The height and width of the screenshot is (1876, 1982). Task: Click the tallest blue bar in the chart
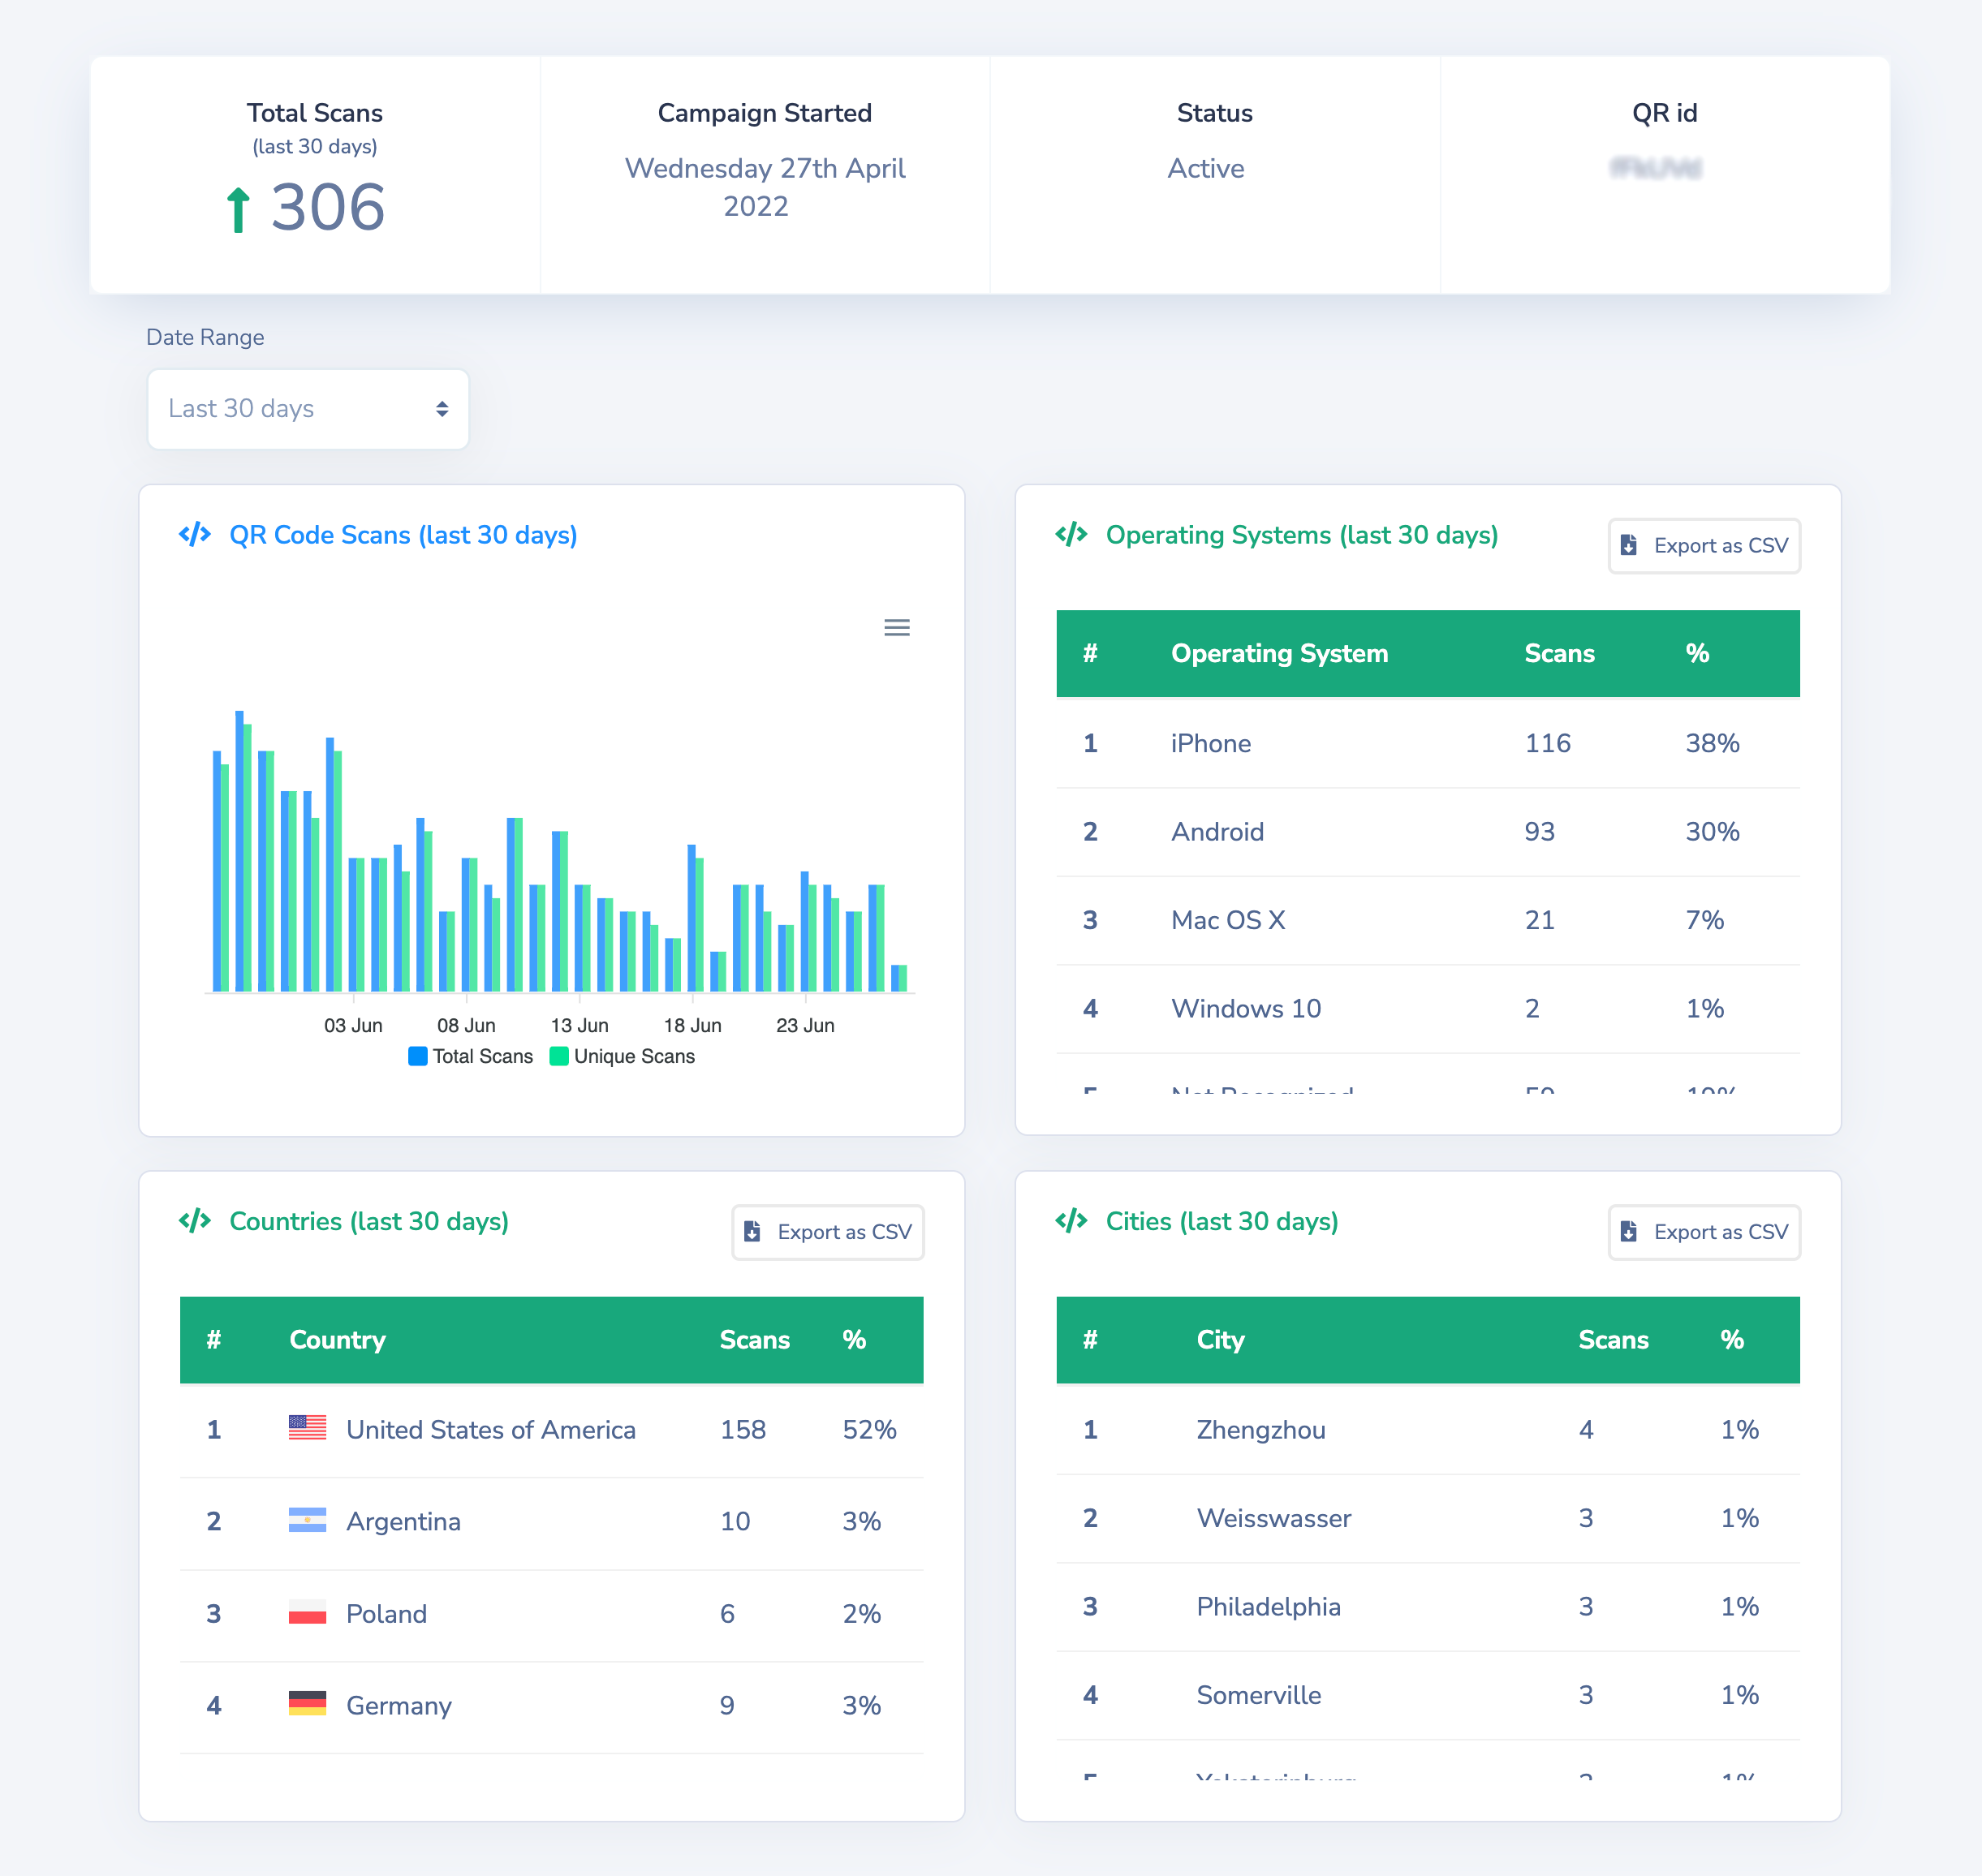[239, 851]
